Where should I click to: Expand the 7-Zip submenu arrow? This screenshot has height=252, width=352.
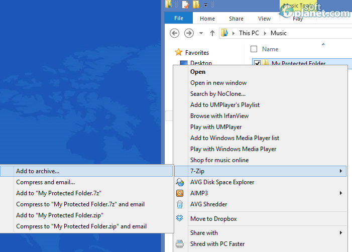[x=341, y=171]
